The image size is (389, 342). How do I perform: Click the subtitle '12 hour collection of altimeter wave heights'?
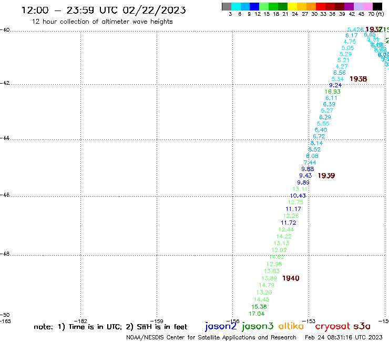coord(102,22)
